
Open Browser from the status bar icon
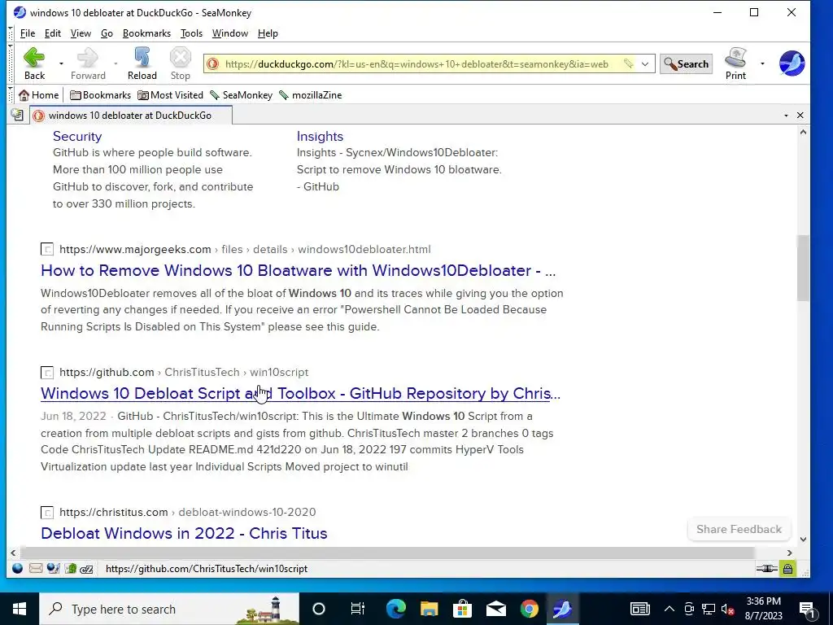pos(18,569)
